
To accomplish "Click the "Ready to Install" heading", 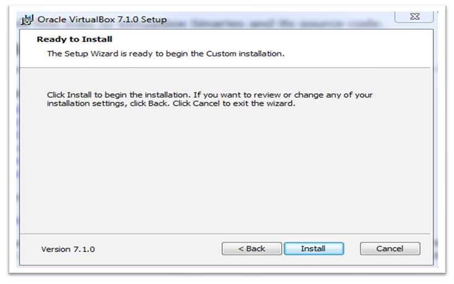I will coord(74,39).
